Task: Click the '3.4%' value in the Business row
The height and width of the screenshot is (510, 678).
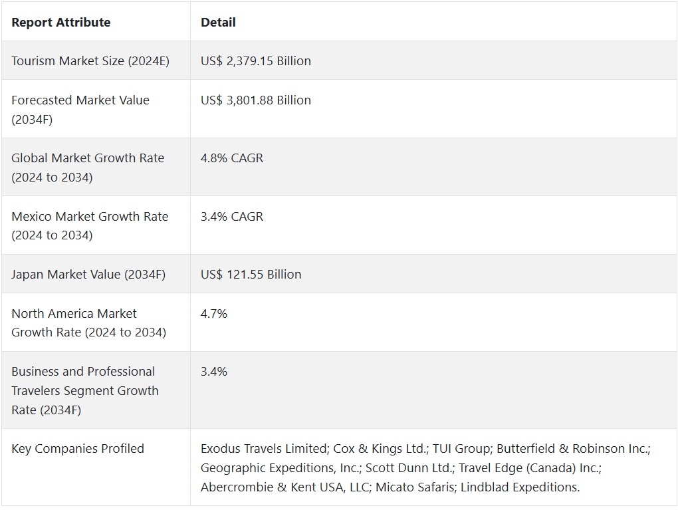Action: [x=214, y=372]
